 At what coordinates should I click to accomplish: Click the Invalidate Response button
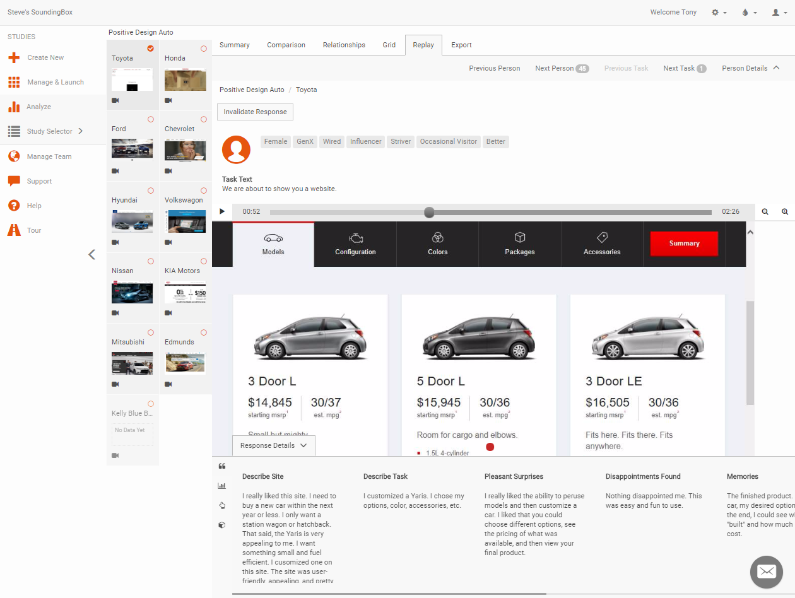click(x=255, y=112)
